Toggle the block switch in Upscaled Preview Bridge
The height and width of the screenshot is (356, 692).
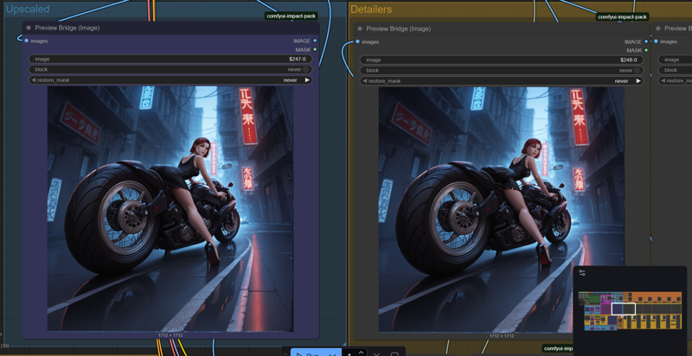click(306, 69)
